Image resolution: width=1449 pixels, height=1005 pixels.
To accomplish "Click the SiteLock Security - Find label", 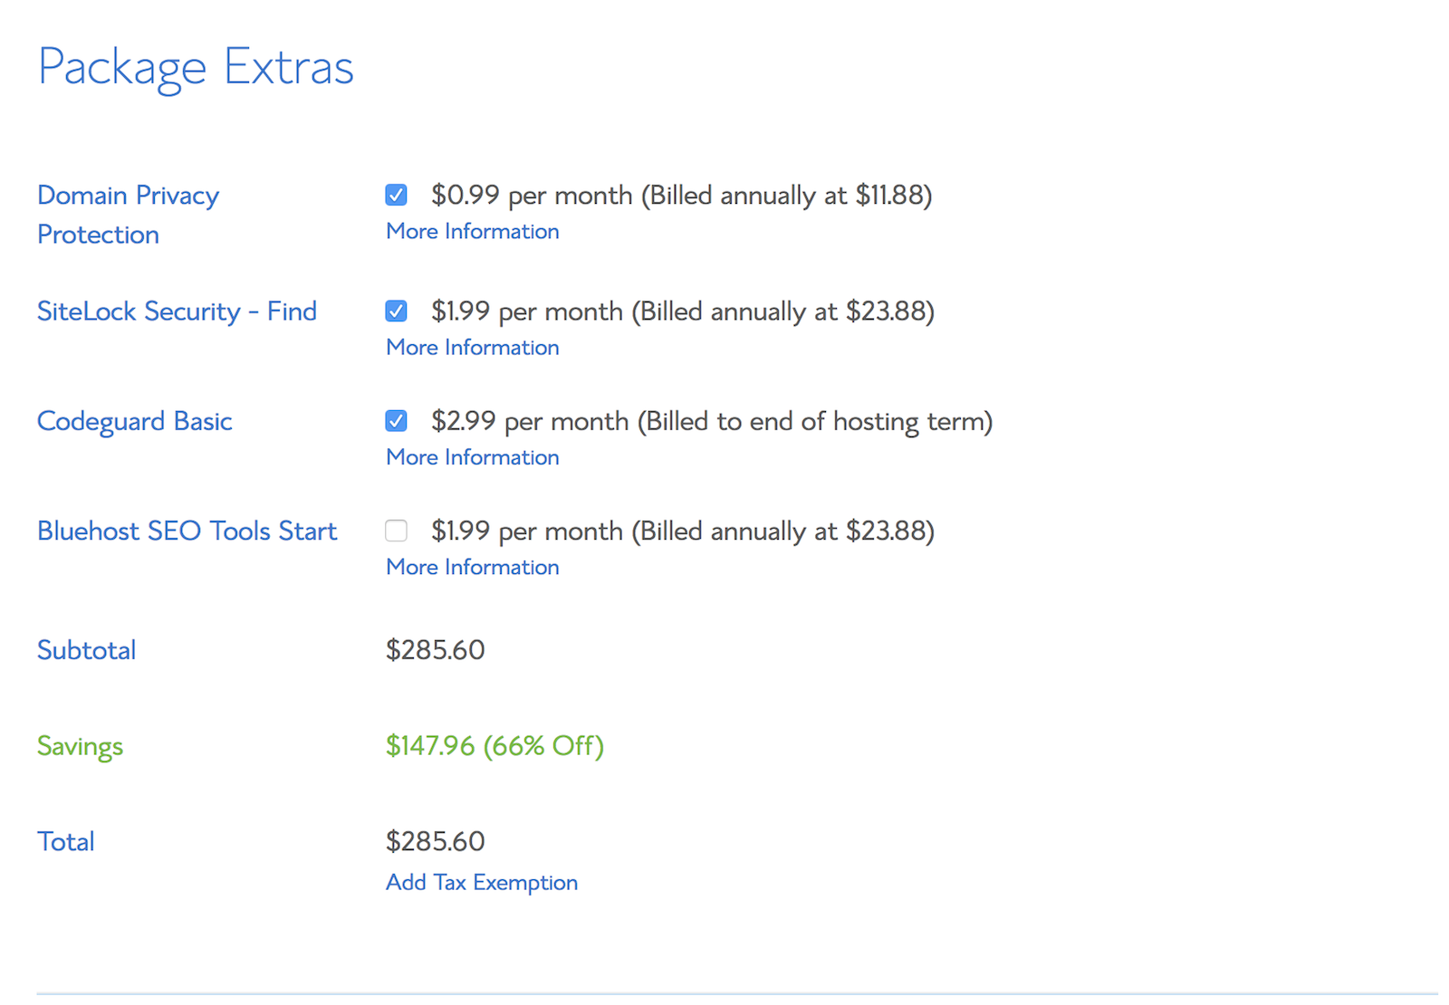I will [x=177, y=311].
